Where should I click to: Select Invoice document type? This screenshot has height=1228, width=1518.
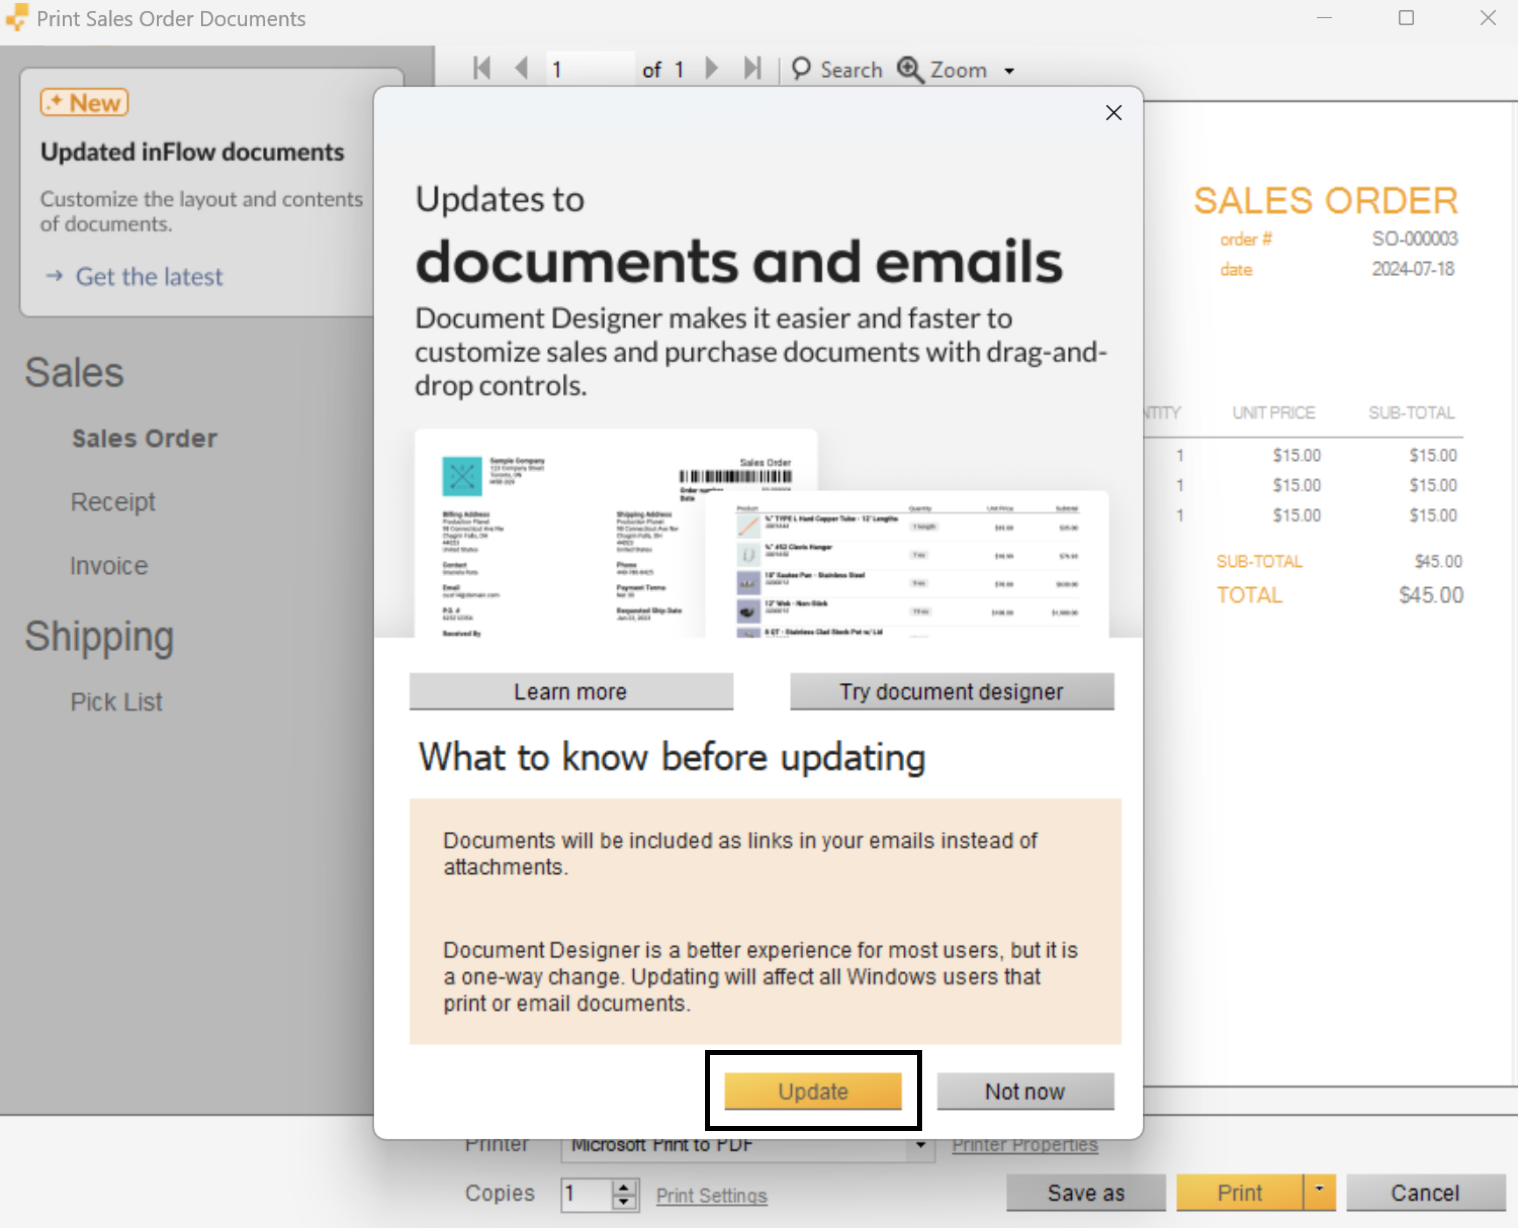tap(109, 566)
